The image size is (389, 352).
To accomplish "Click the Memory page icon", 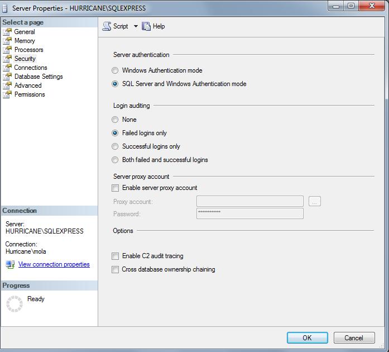I will tap(7, 41).
